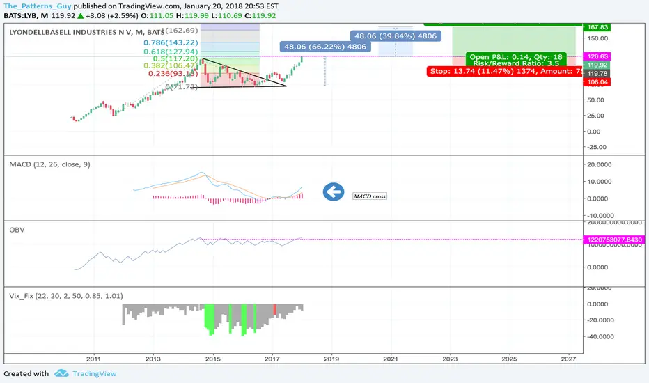Open The_Patterns_Guy author profile link
The width and height of the screenshot is (649, 383).
[x=37, y=6]
